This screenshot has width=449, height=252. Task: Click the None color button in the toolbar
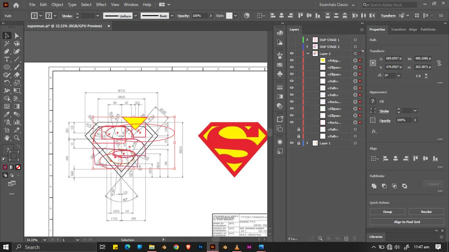(x=18, y=167)
